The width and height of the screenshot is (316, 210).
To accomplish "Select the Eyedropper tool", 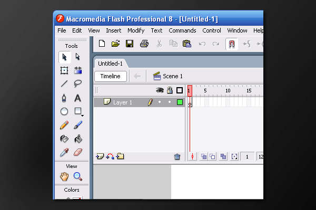I will (x=64, y=152).
